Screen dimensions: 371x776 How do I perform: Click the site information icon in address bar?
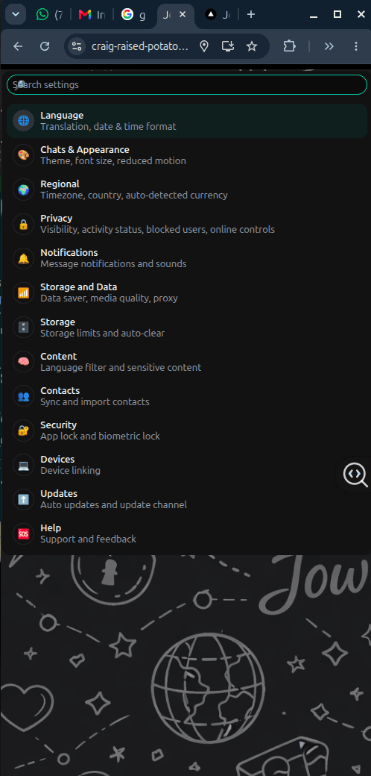coord(76,46)
